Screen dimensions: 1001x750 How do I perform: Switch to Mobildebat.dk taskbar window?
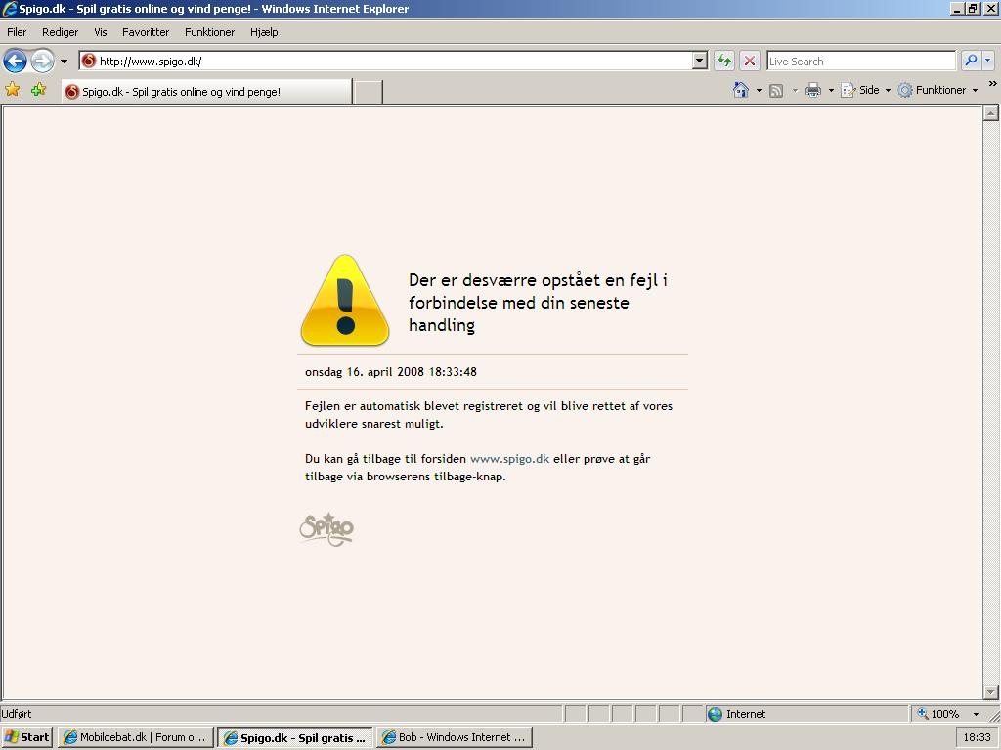point(135,737)
